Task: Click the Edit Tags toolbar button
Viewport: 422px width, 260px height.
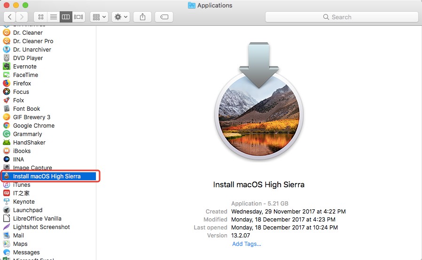Action: (x=164, y=17)
